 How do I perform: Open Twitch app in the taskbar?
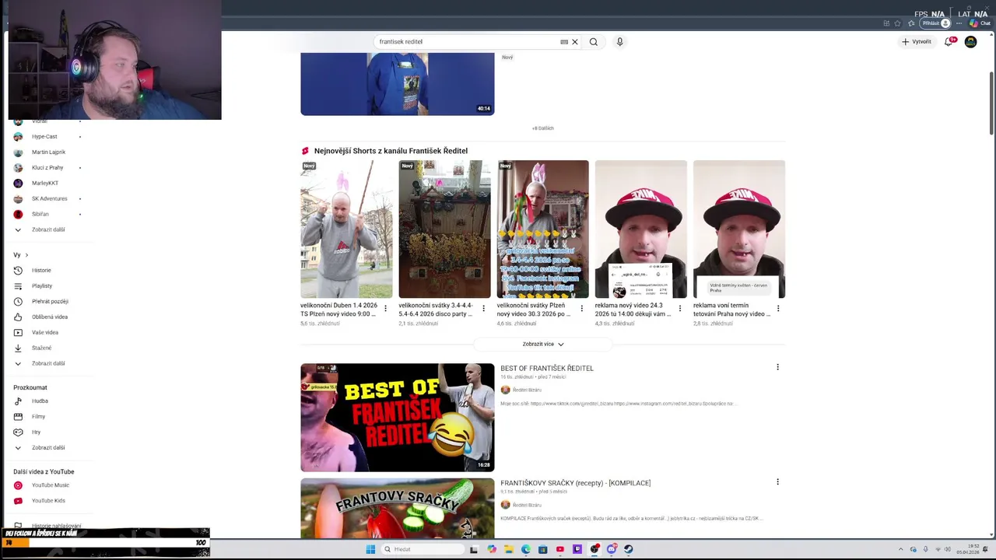(577, 549)
